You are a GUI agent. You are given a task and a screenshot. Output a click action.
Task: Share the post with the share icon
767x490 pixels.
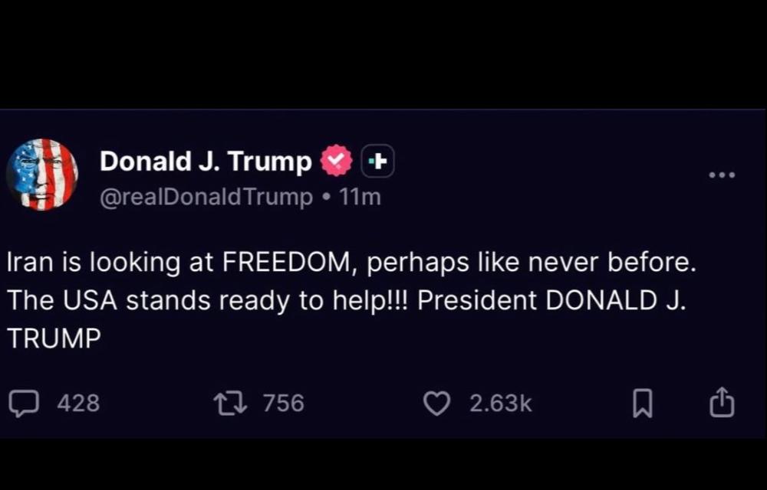[722, 403]
